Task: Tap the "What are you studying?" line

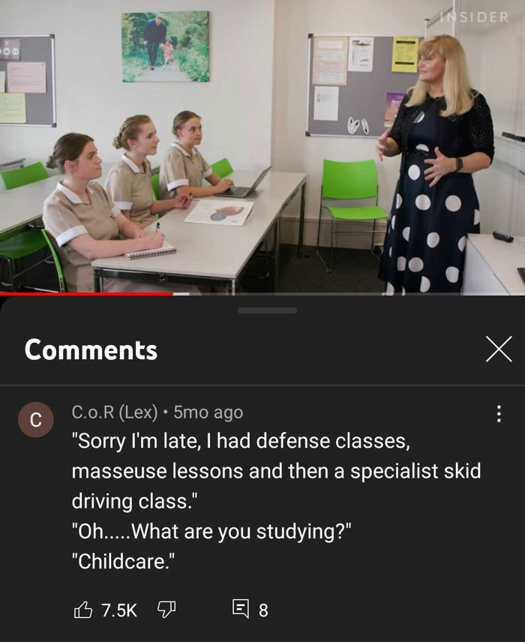Action: click(x=211, y=532)
